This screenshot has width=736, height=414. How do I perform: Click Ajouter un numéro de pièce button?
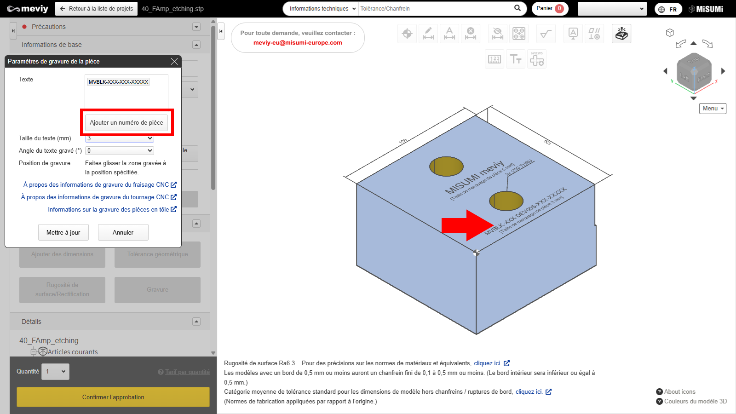coord(126,123)
